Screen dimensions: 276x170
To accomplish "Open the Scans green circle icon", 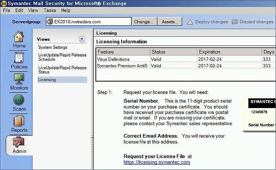I will click(18, 100).
